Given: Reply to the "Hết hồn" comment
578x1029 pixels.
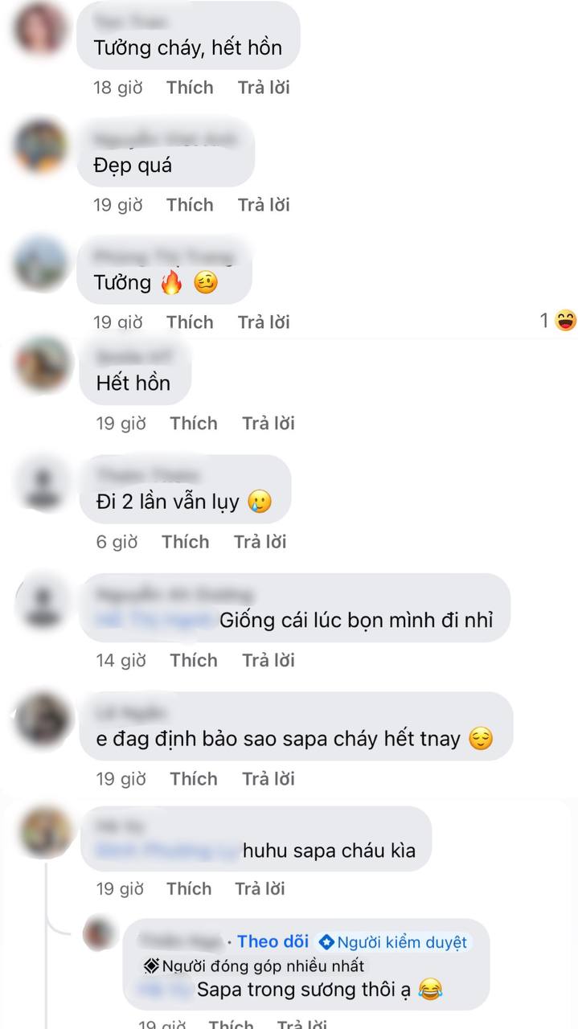Looking at the screenshot, I should (269, 424).
